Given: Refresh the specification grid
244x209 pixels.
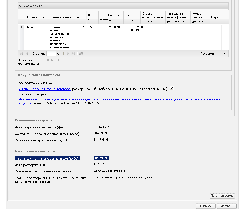Looking at the screenshot, I should click(81, 53).
